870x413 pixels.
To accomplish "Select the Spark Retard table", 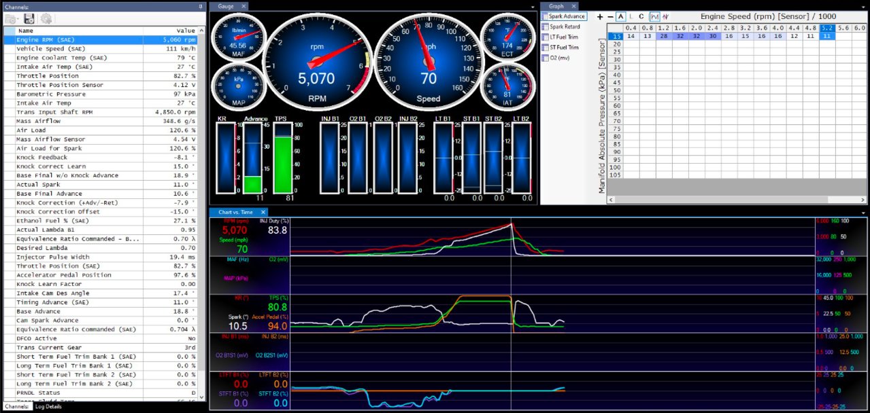I will click(561, 26).
